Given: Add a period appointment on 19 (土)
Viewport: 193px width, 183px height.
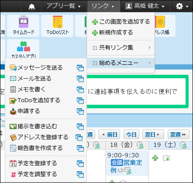Looking at the screenshot, I should [x=166, y=158].
